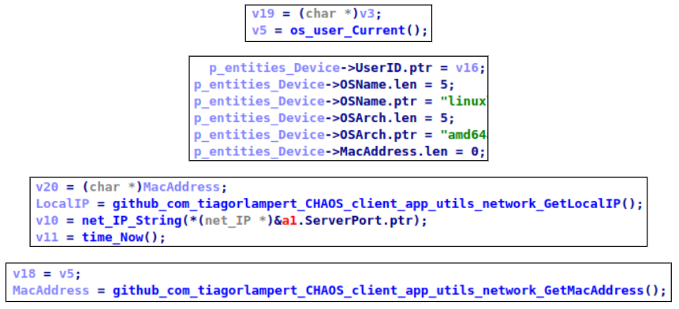Image resolution: width=679 pixels, height=309 pixels.
Task: Select MacAddress variable in bottom snippet
Action: (x=50, y=290)
